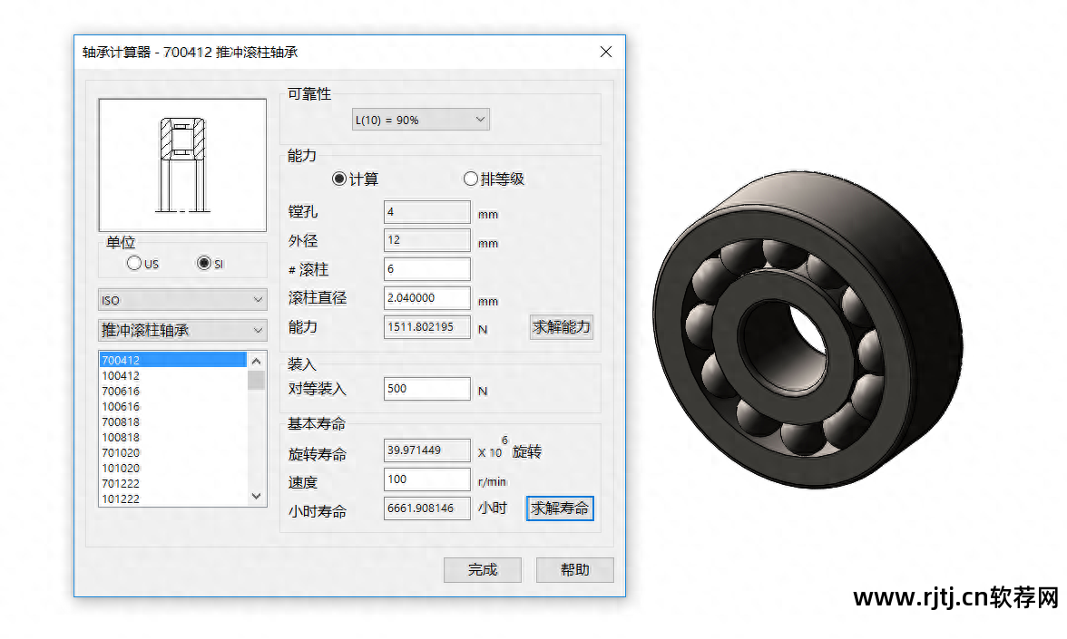
Task: Open the L(10) = 90% reliability dropdown
Action: 420,119
